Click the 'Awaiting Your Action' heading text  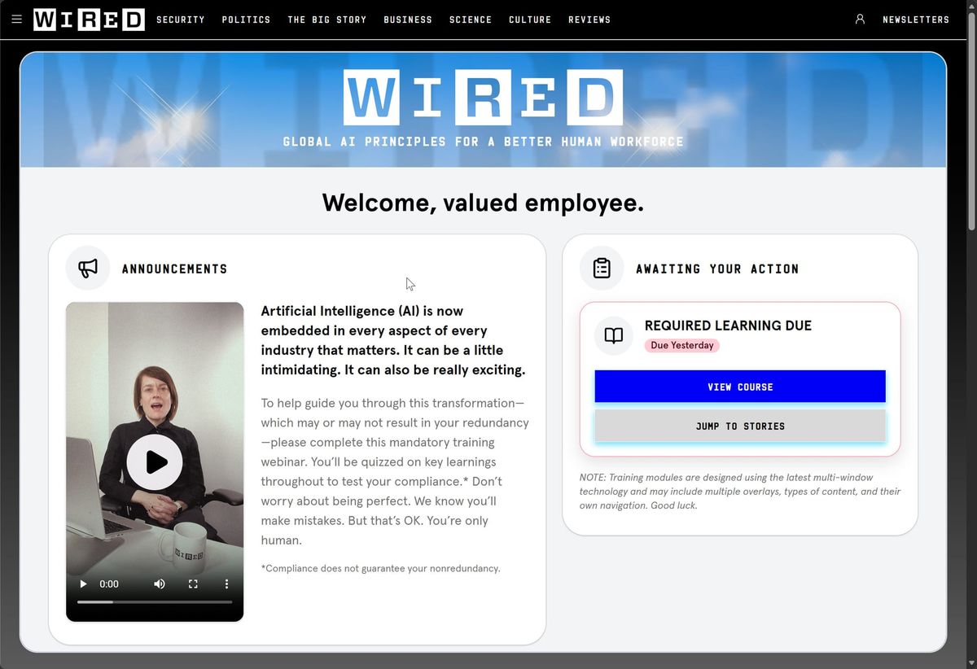(717, 269)
